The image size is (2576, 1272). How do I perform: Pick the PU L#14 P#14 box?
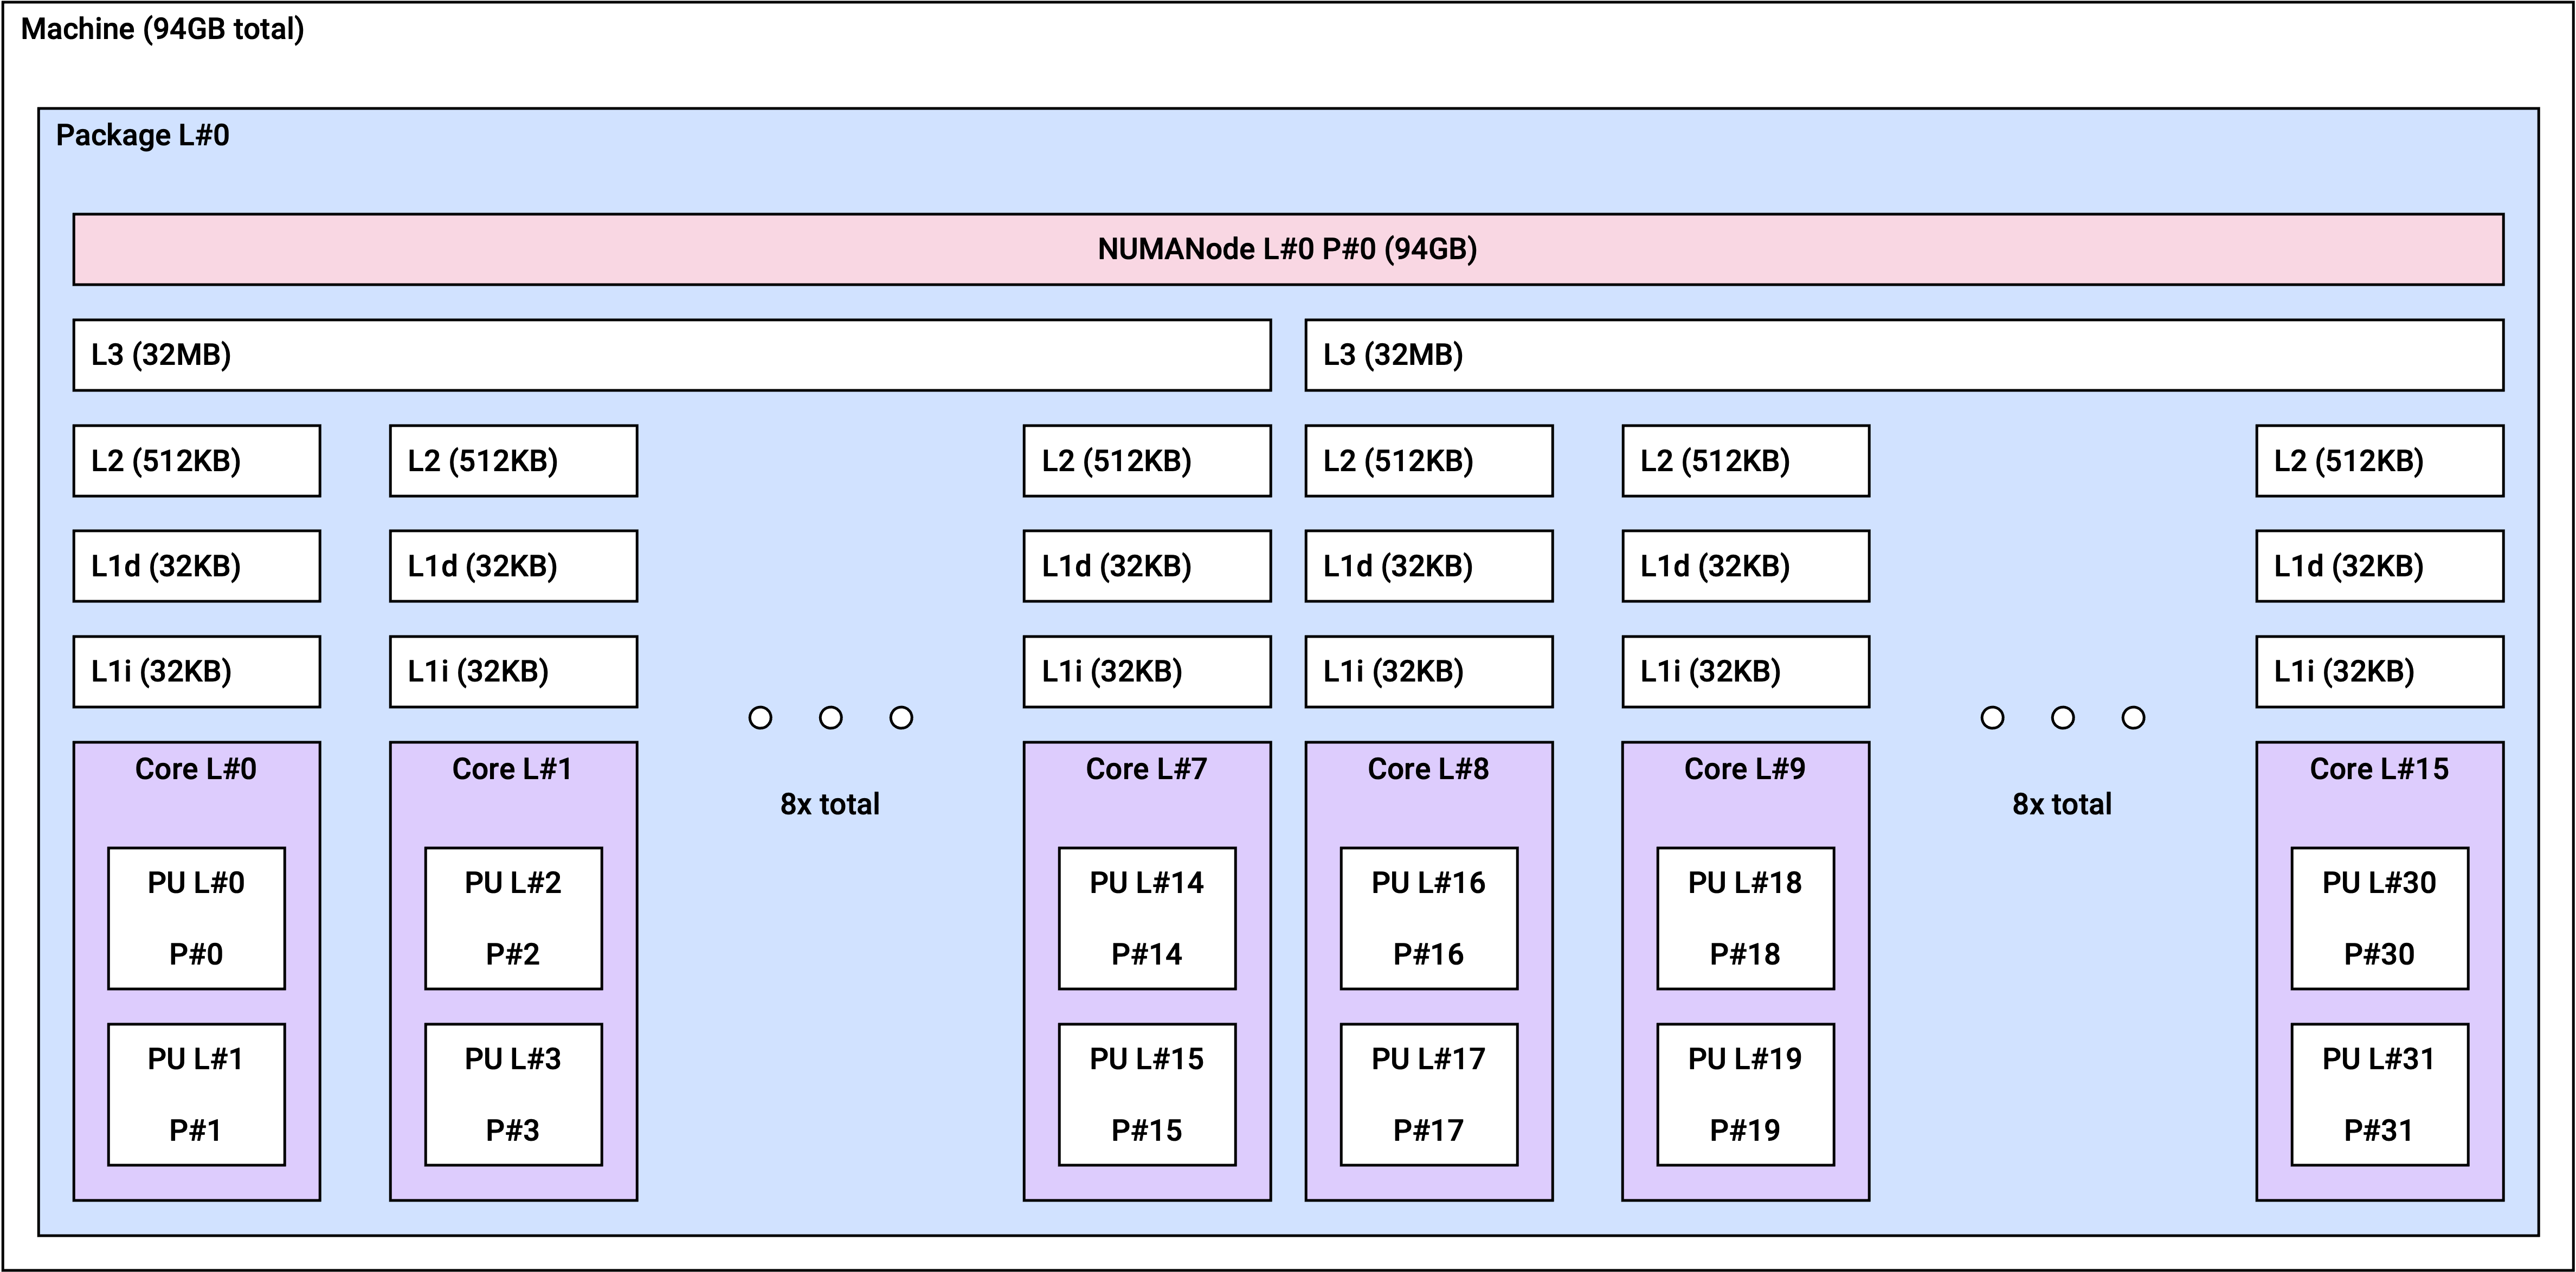1147,919
